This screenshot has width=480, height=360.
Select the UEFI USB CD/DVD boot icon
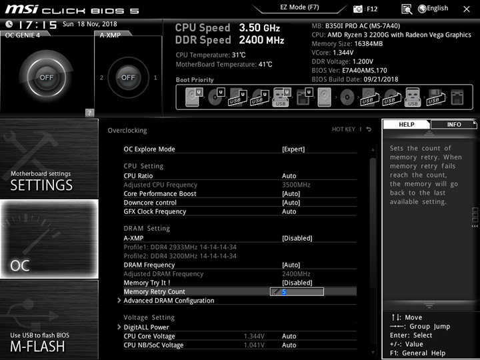259,97
